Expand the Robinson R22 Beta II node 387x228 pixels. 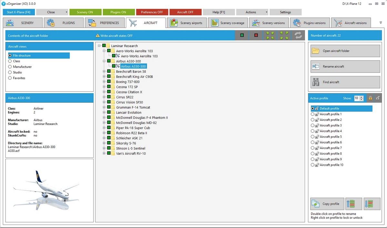pyautogui.click(x=104, y=133)
